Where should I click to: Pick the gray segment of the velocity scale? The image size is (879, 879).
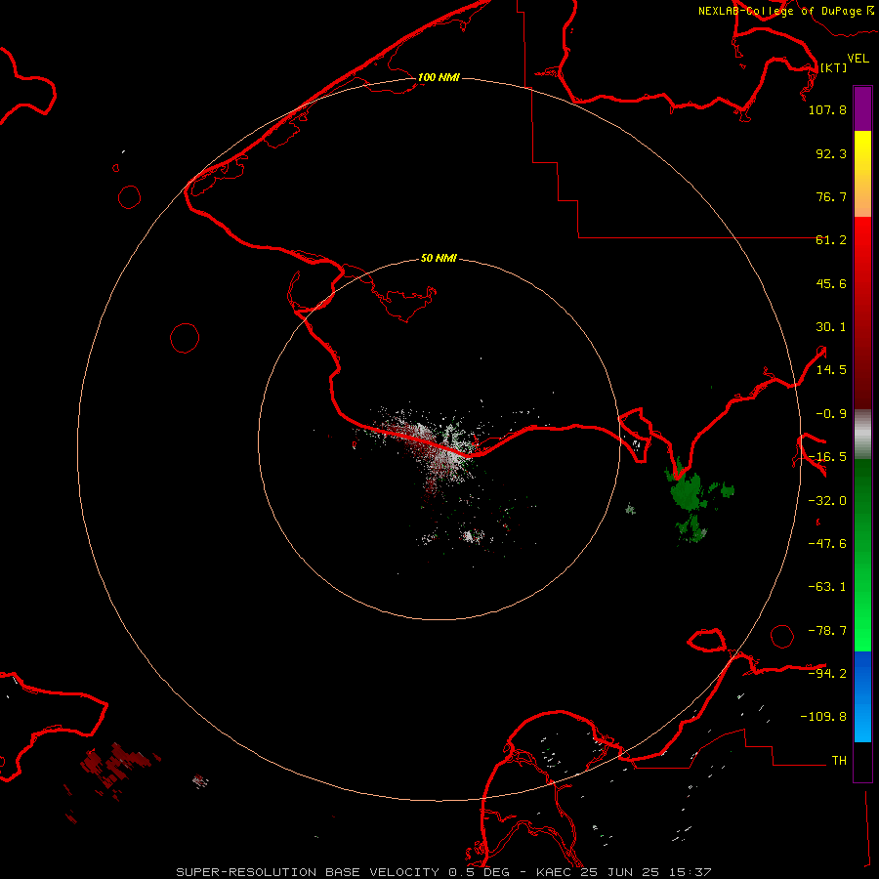tap(862, 435)
